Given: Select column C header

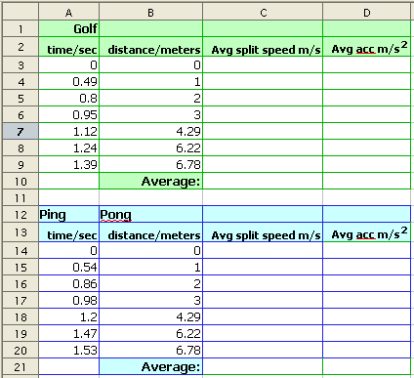Looking at the screenshot, I should 263,13.
